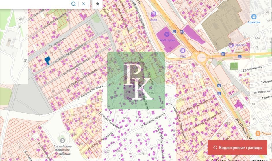Click the Дружный пер. label
The image size is (272, 161).
[x=253, y=69]
